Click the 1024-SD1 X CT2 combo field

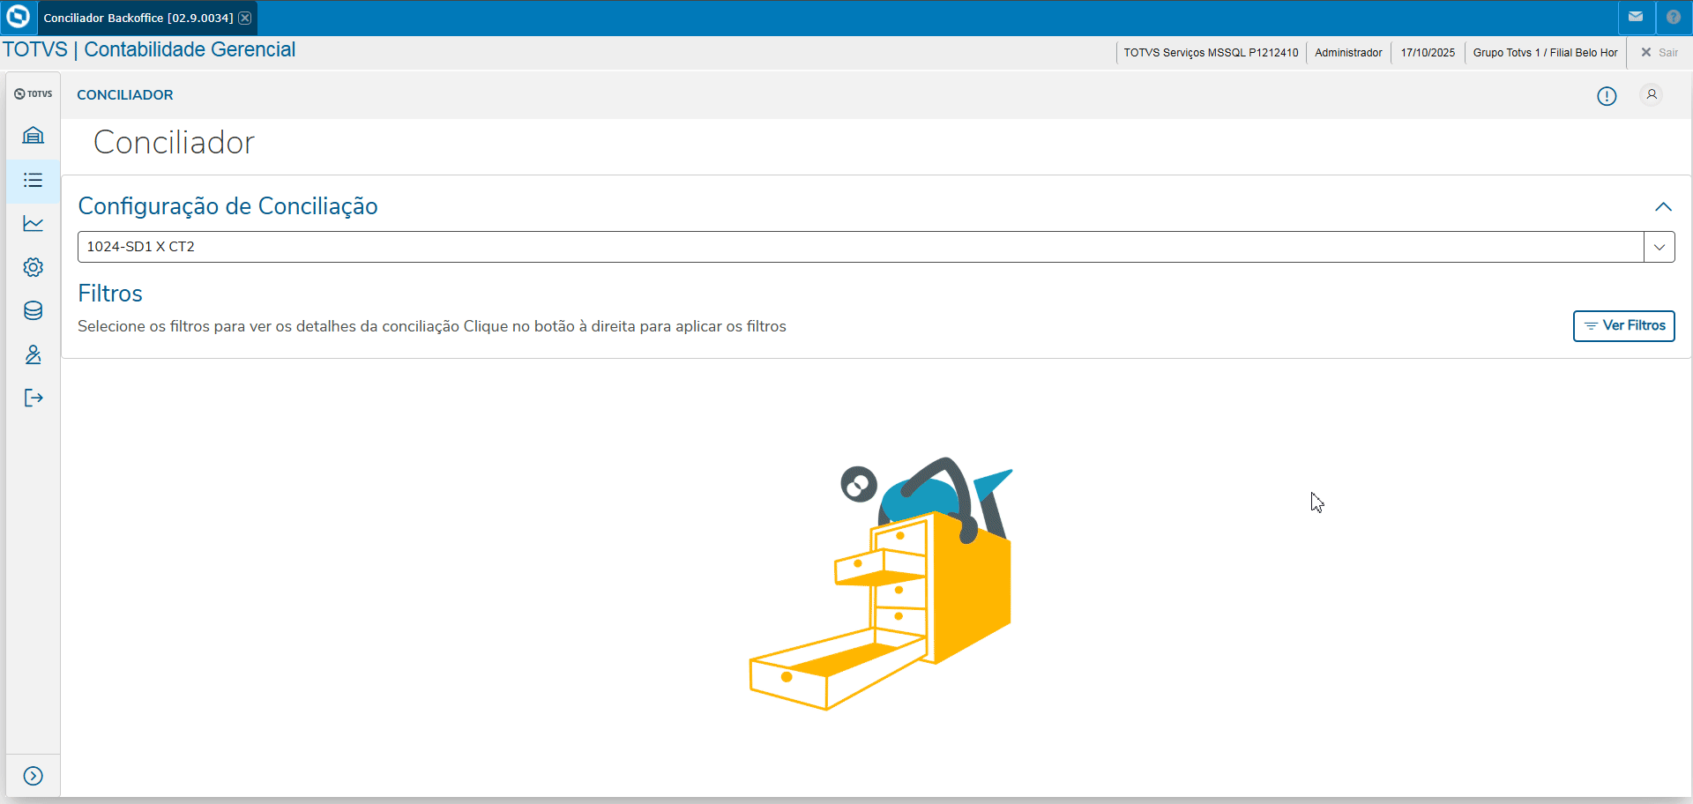pyautogui.click(x=861, y=247)
